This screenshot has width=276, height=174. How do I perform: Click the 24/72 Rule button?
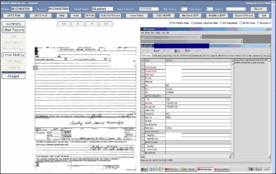click(14, 15)
